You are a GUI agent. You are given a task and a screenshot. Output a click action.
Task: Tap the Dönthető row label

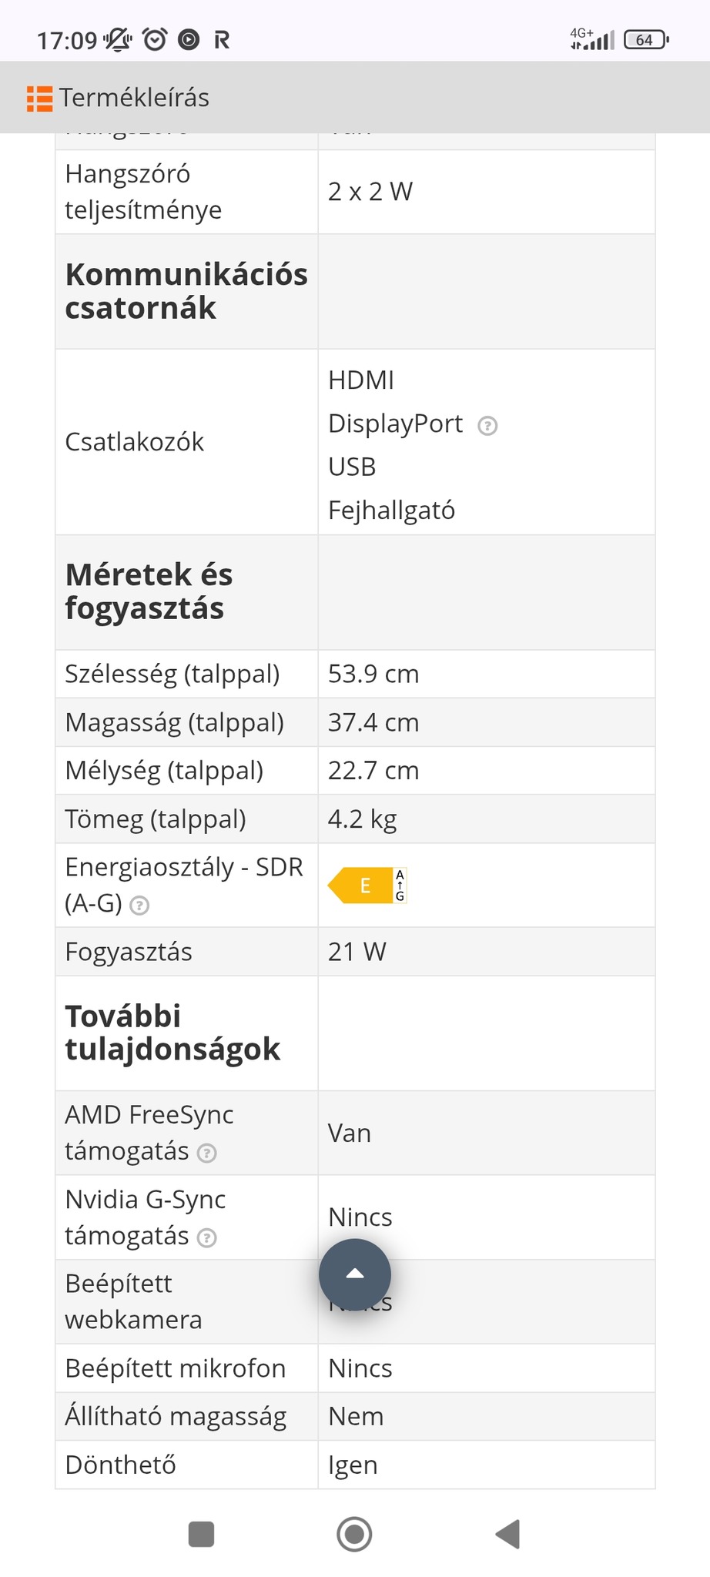(x=121, y=1465)
